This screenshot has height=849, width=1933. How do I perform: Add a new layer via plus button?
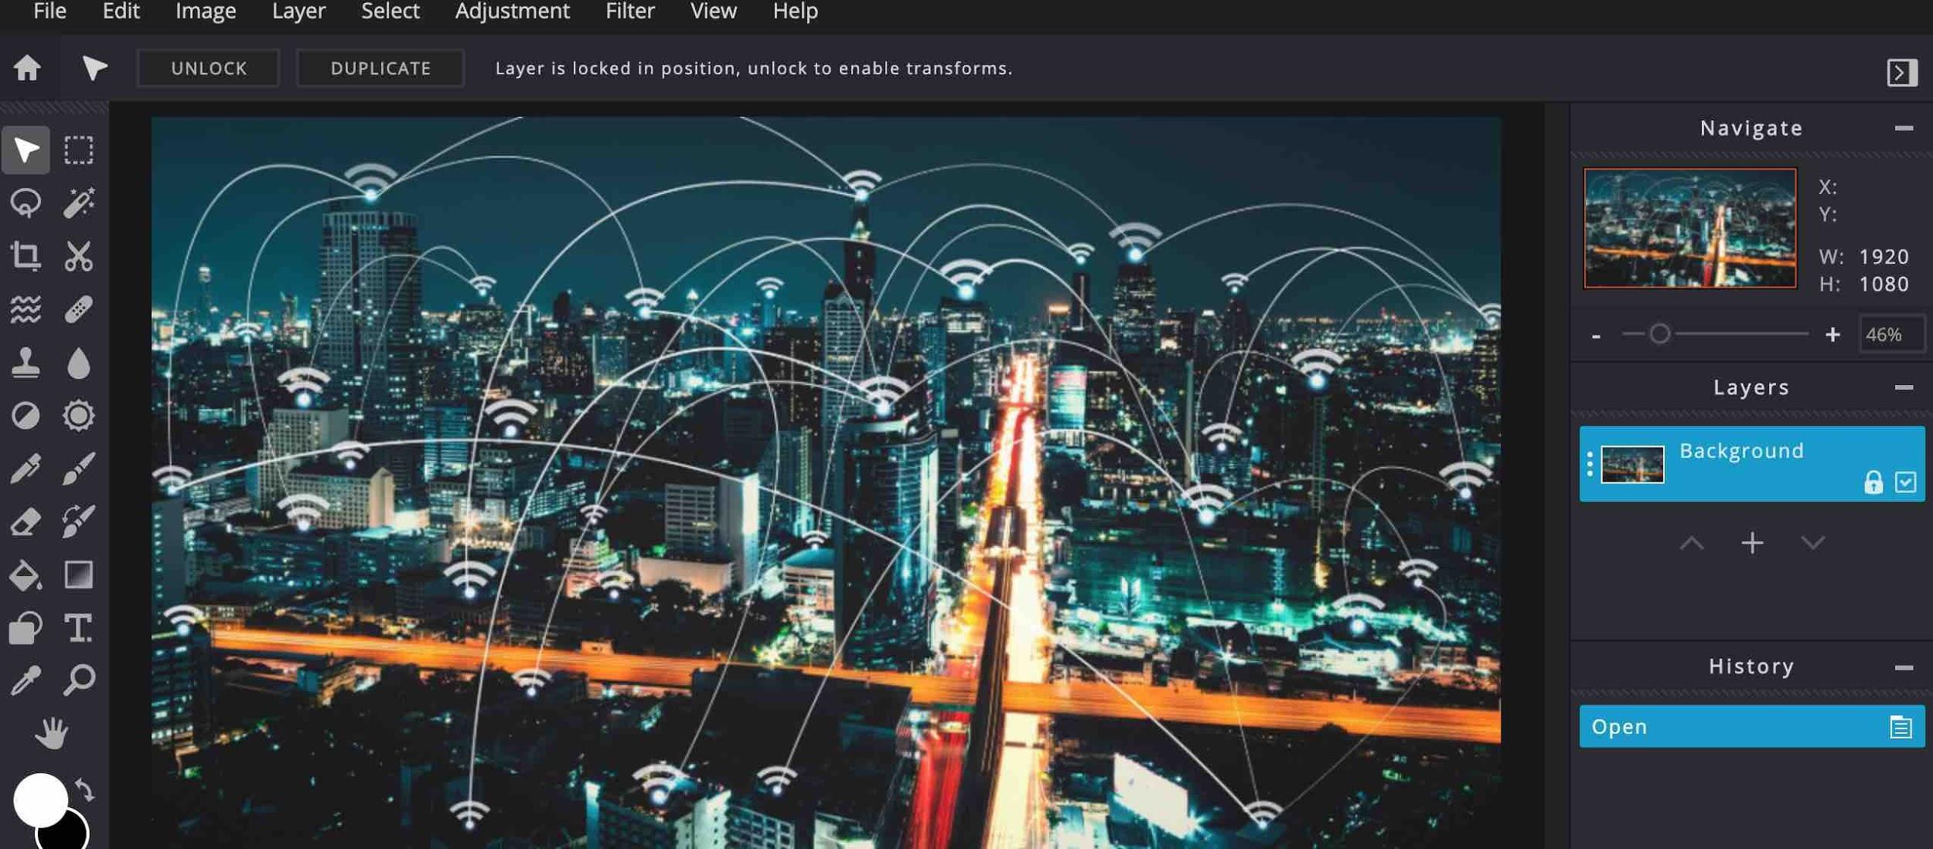[x=1752, y=542]
